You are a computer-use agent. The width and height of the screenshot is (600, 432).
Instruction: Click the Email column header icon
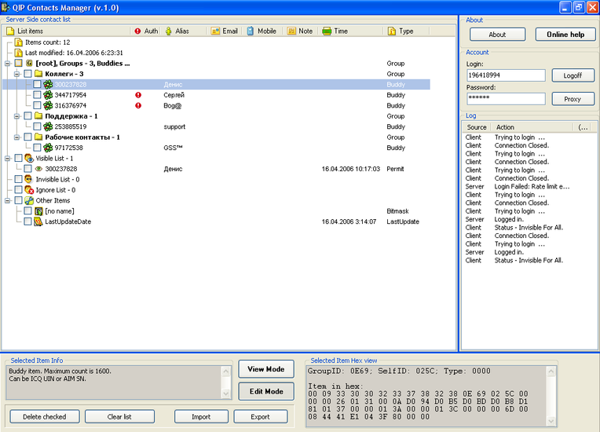[x=215, y=31]
